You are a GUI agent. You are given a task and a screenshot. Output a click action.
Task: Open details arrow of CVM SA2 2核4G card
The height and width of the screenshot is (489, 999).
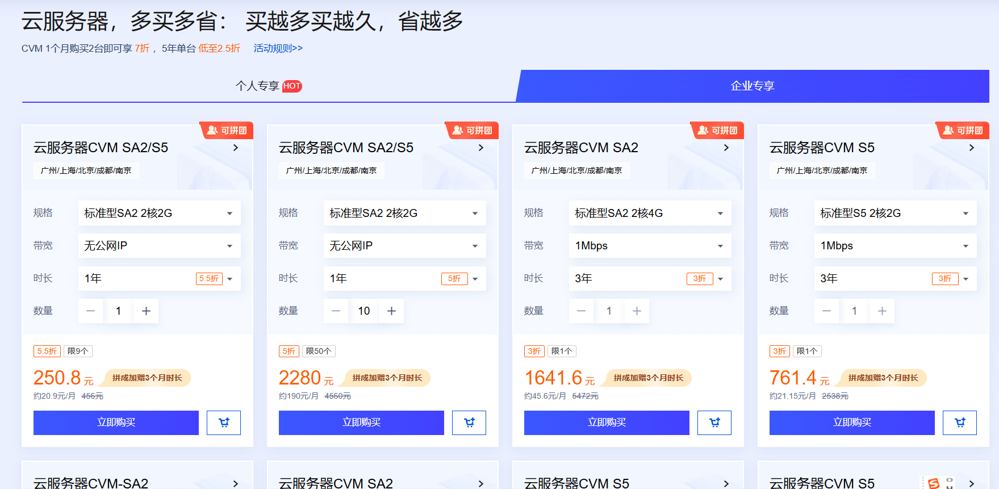[x=726, y=148]
